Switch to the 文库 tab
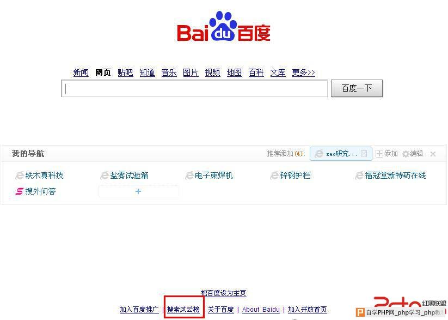 click(x=278, y=73)
